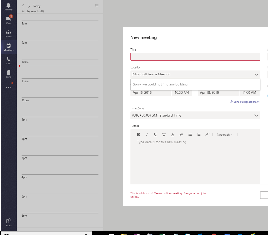The height and width of the screenshot is (235, 268).
Task: Go to the next day in the calendar
Action: [x=29, y=6]
